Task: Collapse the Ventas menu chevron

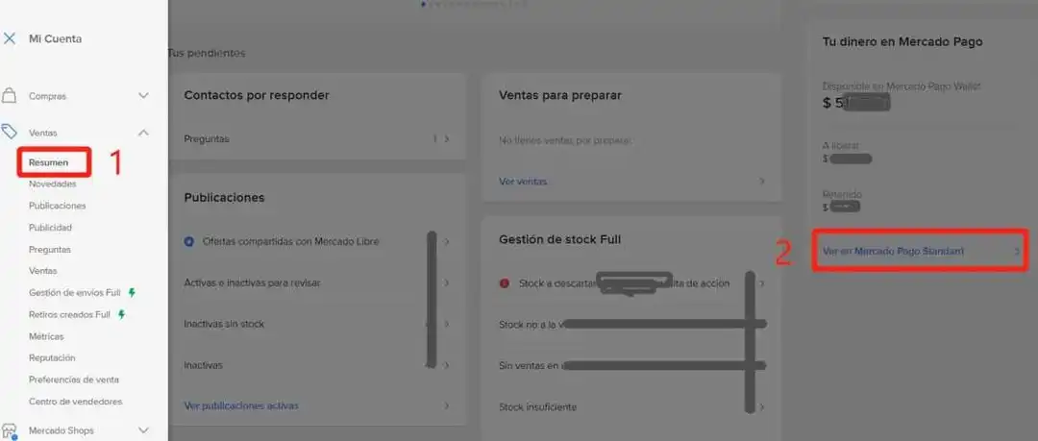Action: pos(143,133)
